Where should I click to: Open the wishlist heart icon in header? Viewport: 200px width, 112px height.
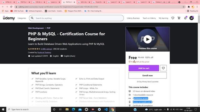pos(173,18)
